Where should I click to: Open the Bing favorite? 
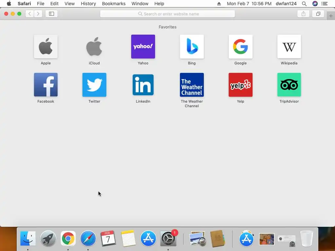pos(192,46)
